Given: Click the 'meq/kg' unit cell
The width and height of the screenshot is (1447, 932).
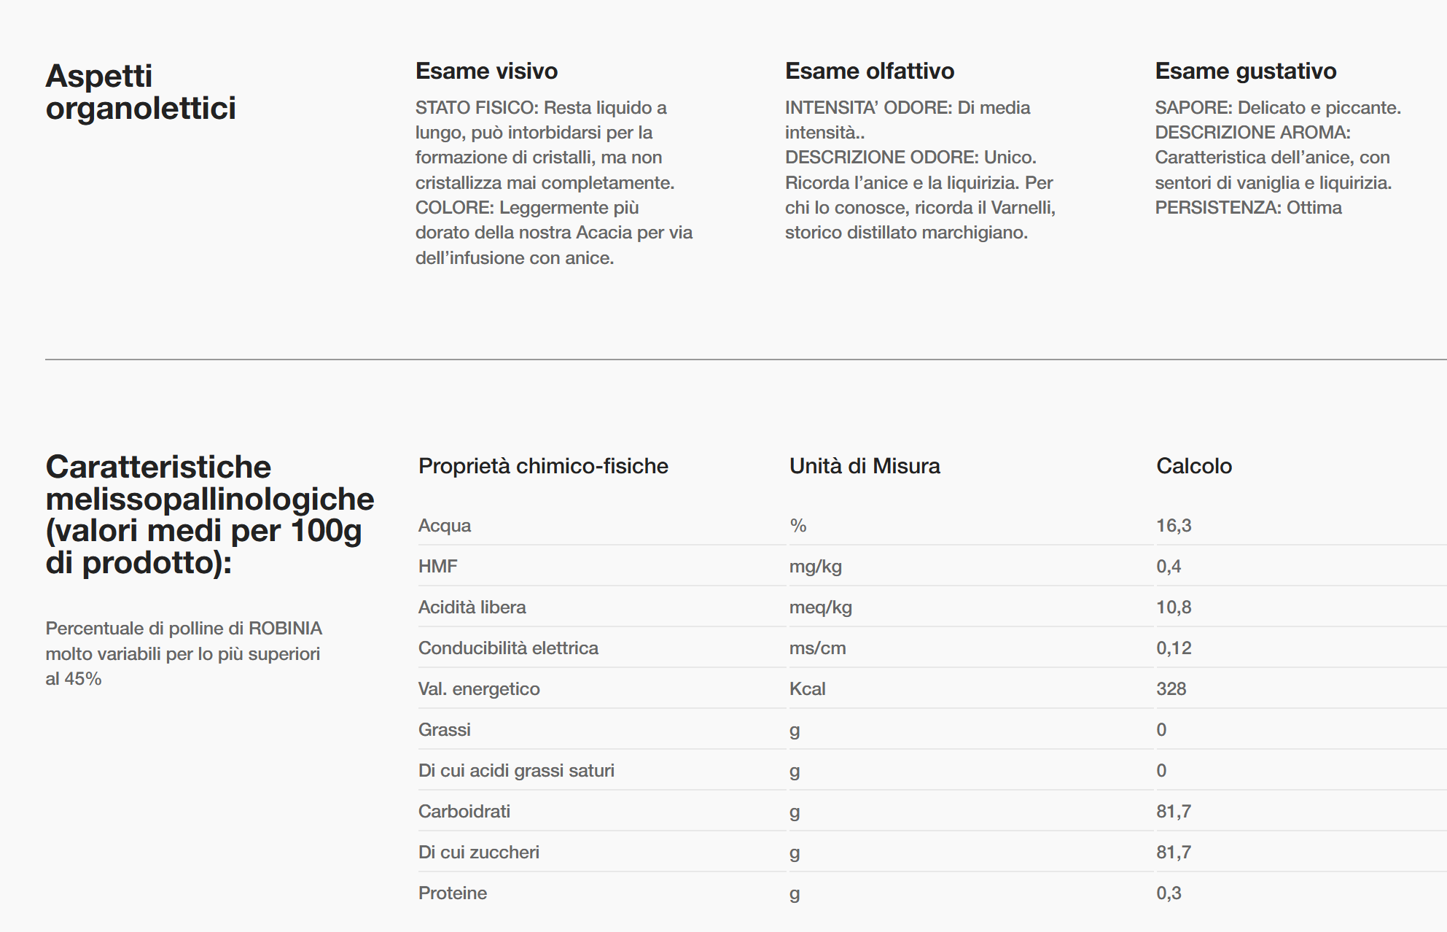Looking at the screenshot, I should tap(820, 607).
